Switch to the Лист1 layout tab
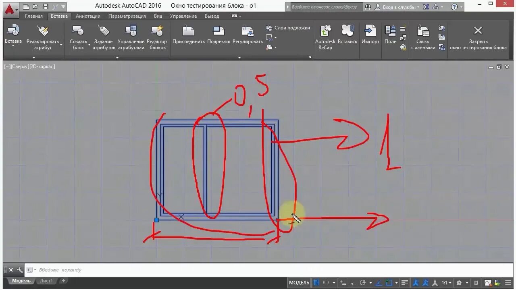516x290 pixels. click(x=46, y=281)
